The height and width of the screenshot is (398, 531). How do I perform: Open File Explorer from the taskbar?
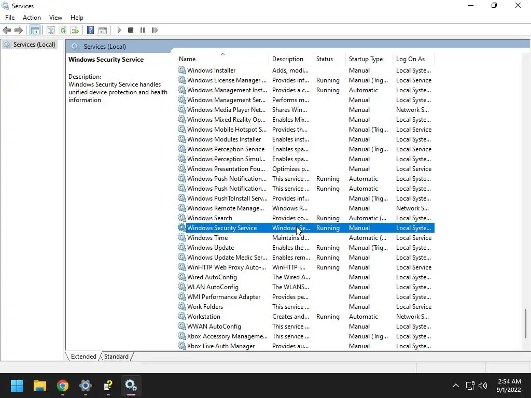tap(39, 386)
